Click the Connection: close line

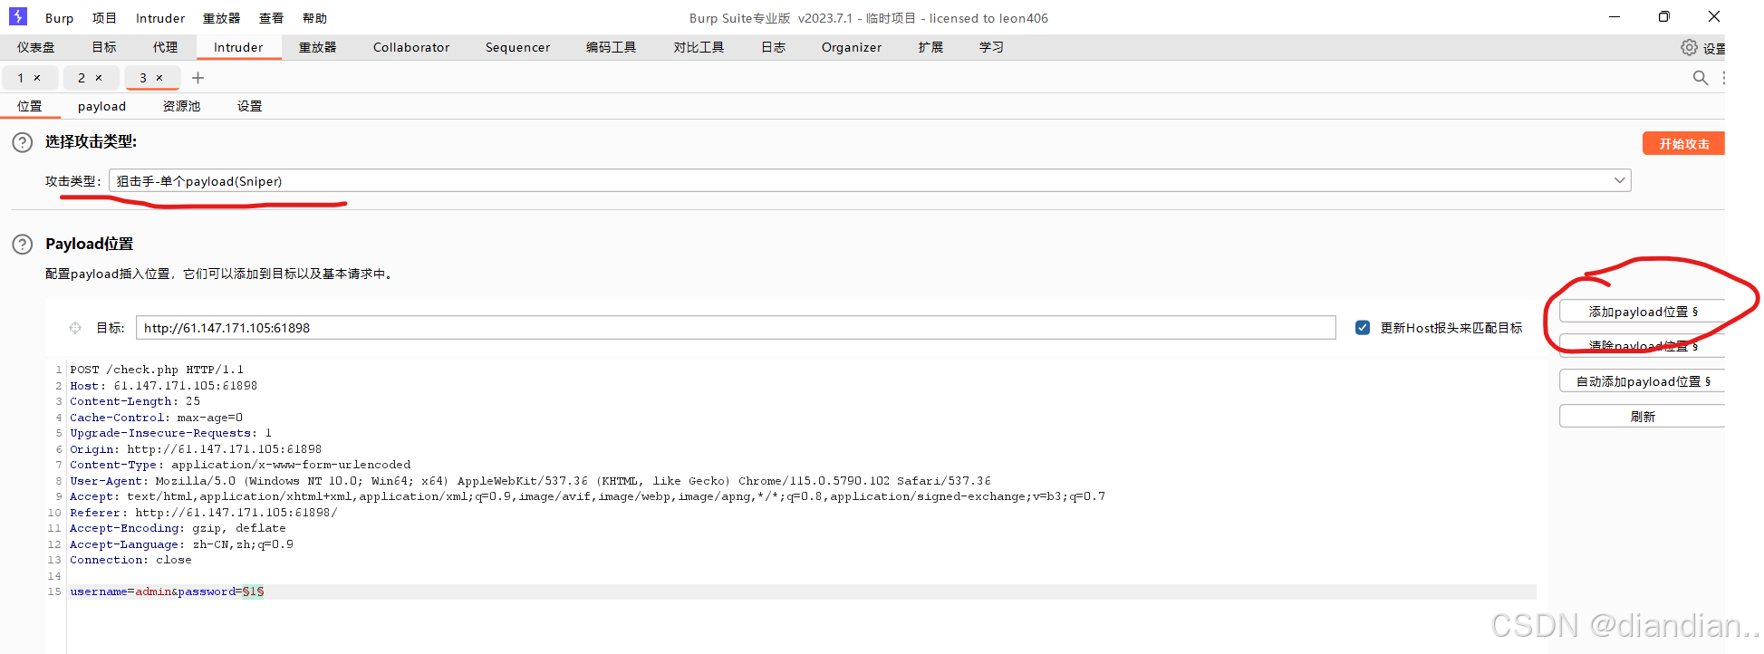click(130, 560)
